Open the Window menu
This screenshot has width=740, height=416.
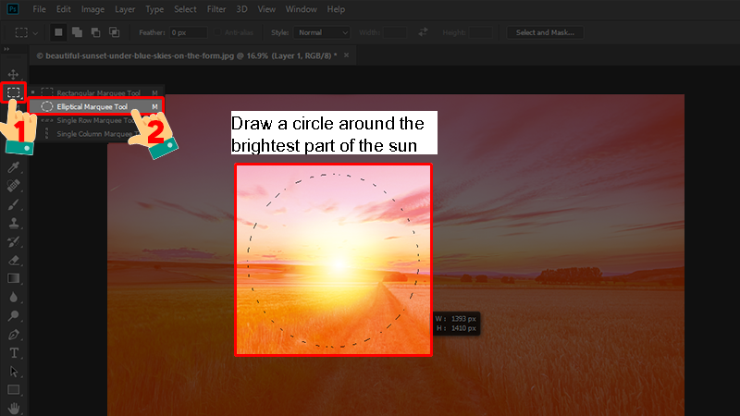click(302, 9)
